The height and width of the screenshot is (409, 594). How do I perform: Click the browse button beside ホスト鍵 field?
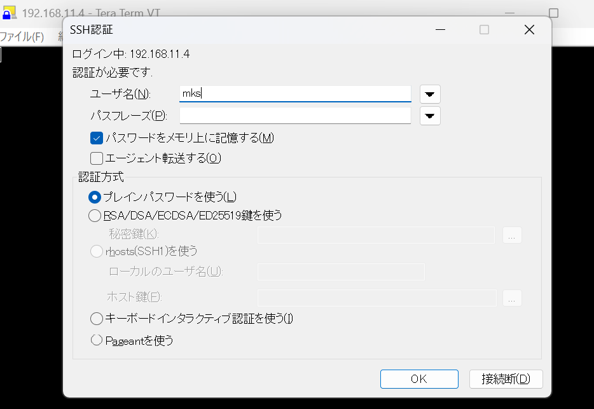click(x=512, y=298)
